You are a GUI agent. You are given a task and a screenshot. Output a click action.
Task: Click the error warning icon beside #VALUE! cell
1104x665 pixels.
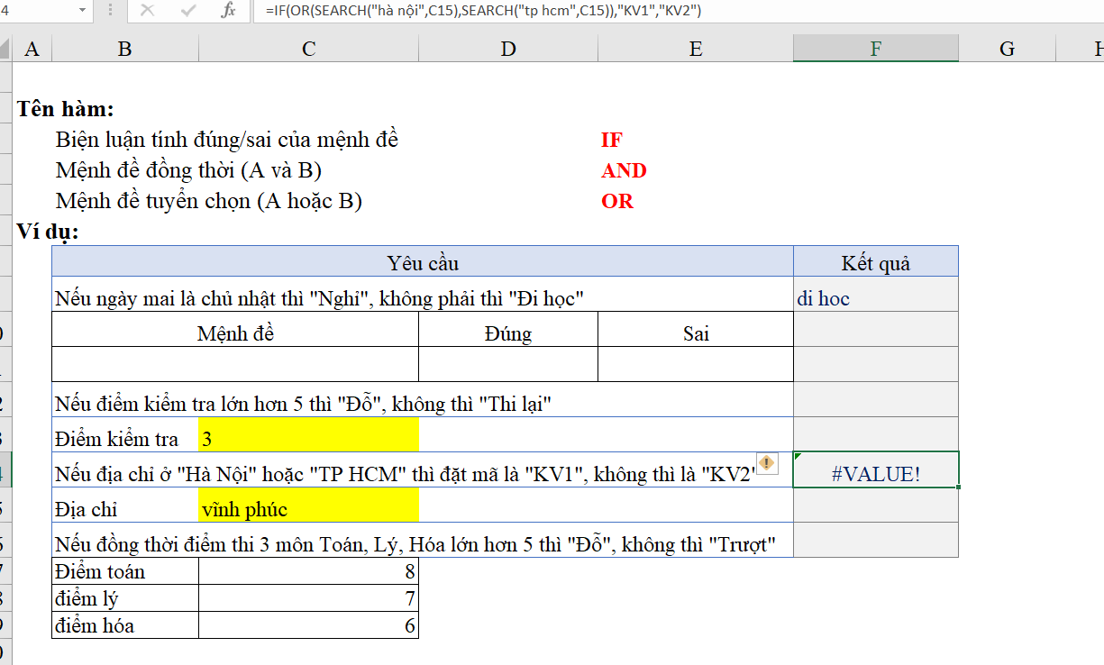coord(766,463)
